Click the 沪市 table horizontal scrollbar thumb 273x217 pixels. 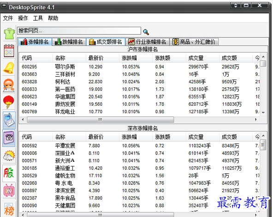pos(100,120)
